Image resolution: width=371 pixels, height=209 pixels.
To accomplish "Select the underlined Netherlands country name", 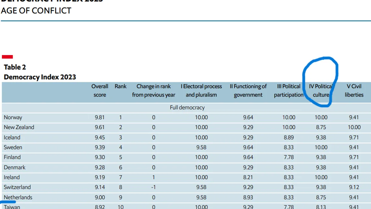I will coord(18,197).
